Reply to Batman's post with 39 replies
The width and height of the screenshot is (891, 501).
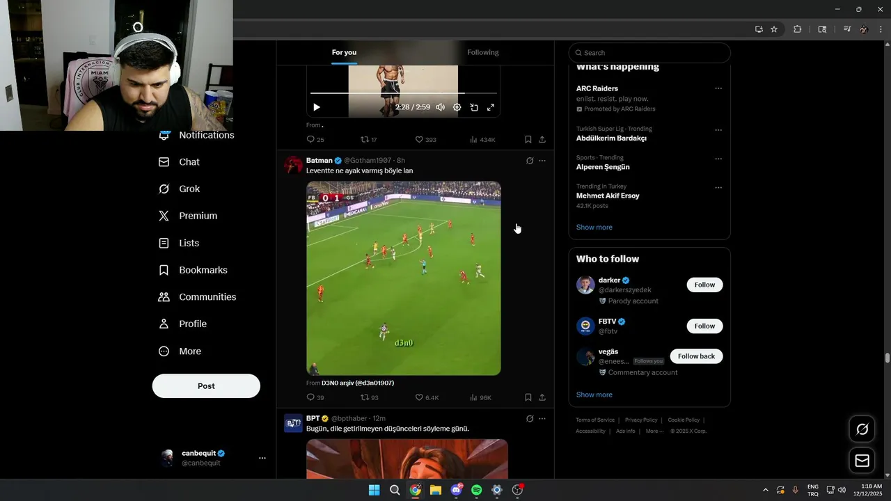(315, 398)
